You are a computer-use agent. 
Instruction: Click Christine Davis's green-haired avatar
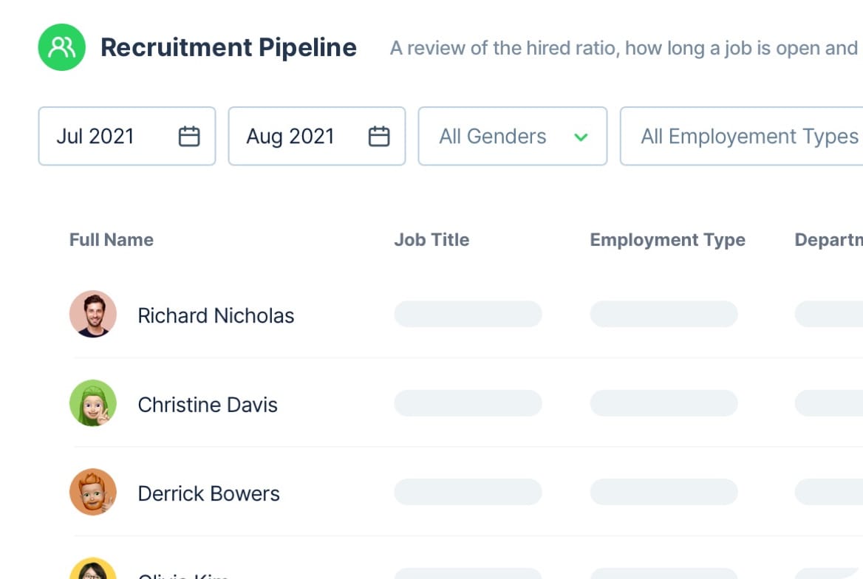point(93,403)
